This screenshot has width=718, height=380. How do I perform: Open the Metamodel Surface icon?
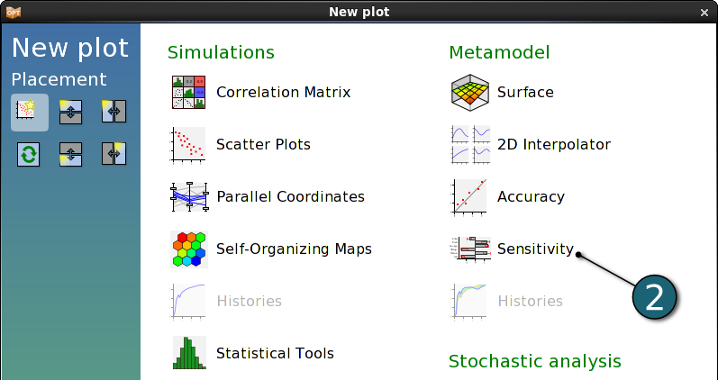pos(470,93)
